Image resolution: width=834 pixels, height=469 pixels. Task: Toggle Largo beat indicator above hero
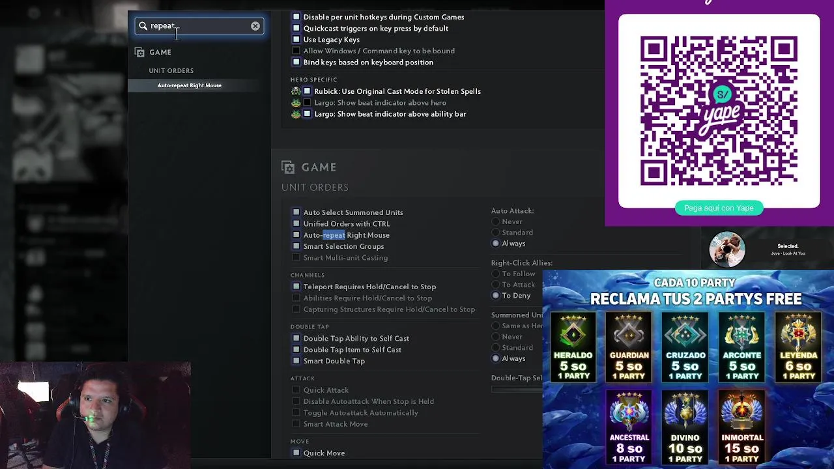tap(308, 102)
